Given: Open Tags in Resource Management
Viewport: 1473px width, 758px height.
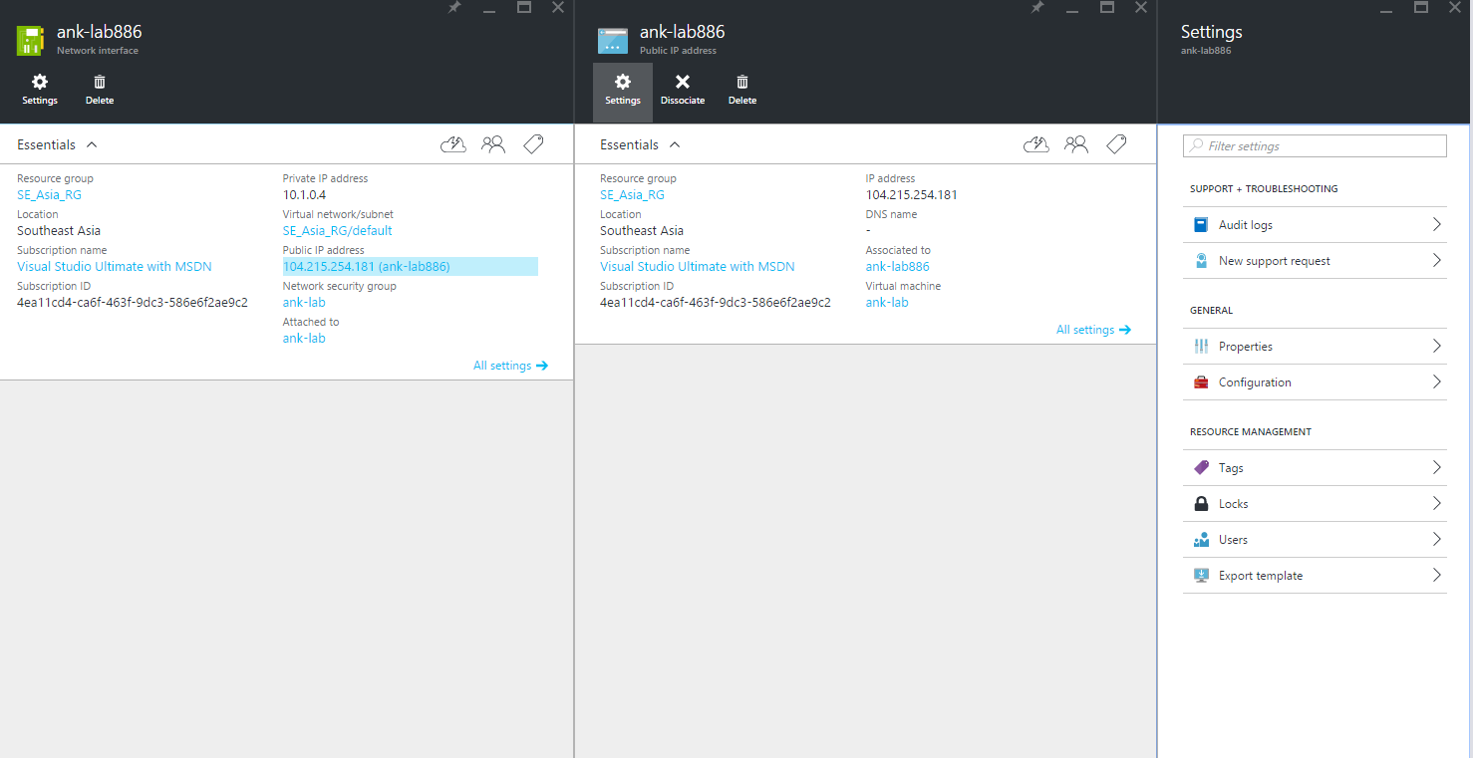Looking at the screenshot, I should (x=1315, y=468).
